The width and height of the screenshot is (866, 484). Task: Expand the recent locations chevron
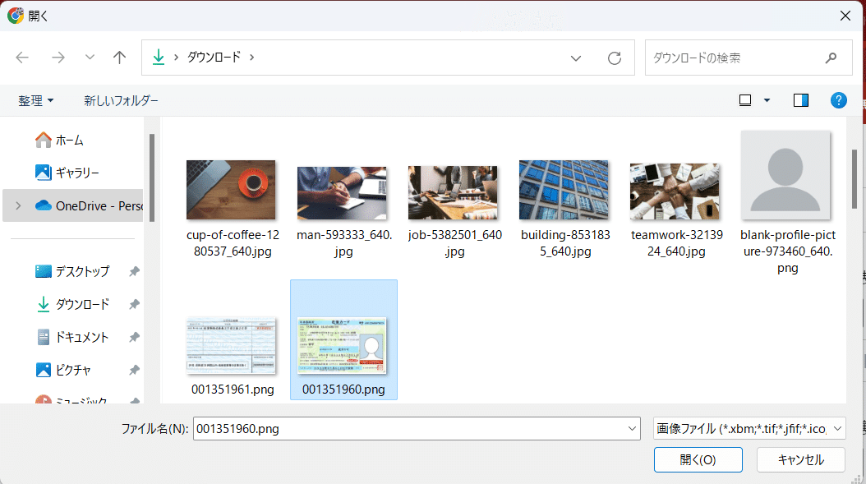90,58
